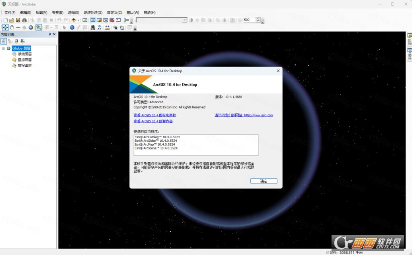Open a file with the folder icon
Screen dimensions: 412x255
(12, 20)
